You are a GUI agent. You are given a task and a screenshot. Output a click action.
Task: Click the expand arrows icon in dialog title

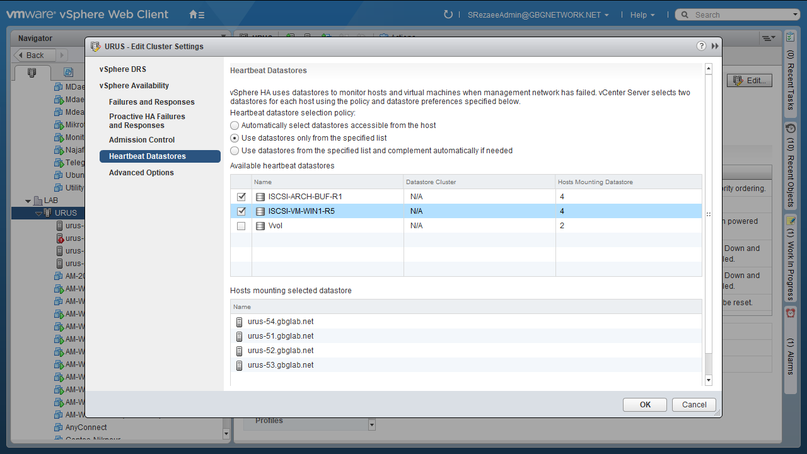tap(715, 46)
